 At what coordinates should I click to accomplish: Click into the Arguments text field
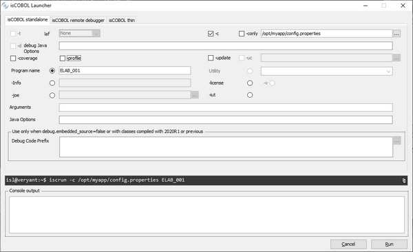(x=226, y=107)
